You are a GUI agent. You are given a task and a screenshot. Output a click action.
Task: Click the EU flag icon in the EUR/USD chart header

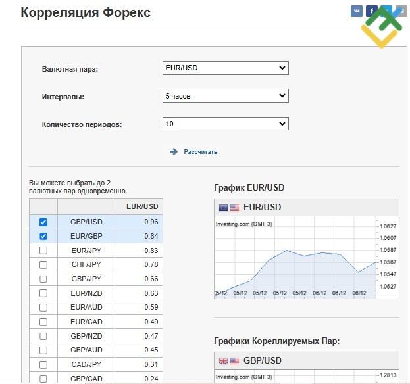click(x=223, y=208)
